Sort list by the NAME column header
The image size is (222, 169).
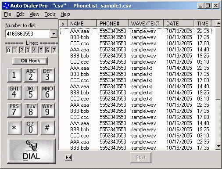(82, 23)
